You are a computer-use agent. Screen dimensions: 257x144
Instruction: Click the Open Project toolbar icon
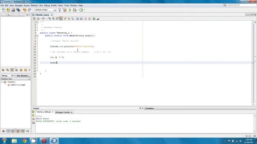(x=13, y=10)
